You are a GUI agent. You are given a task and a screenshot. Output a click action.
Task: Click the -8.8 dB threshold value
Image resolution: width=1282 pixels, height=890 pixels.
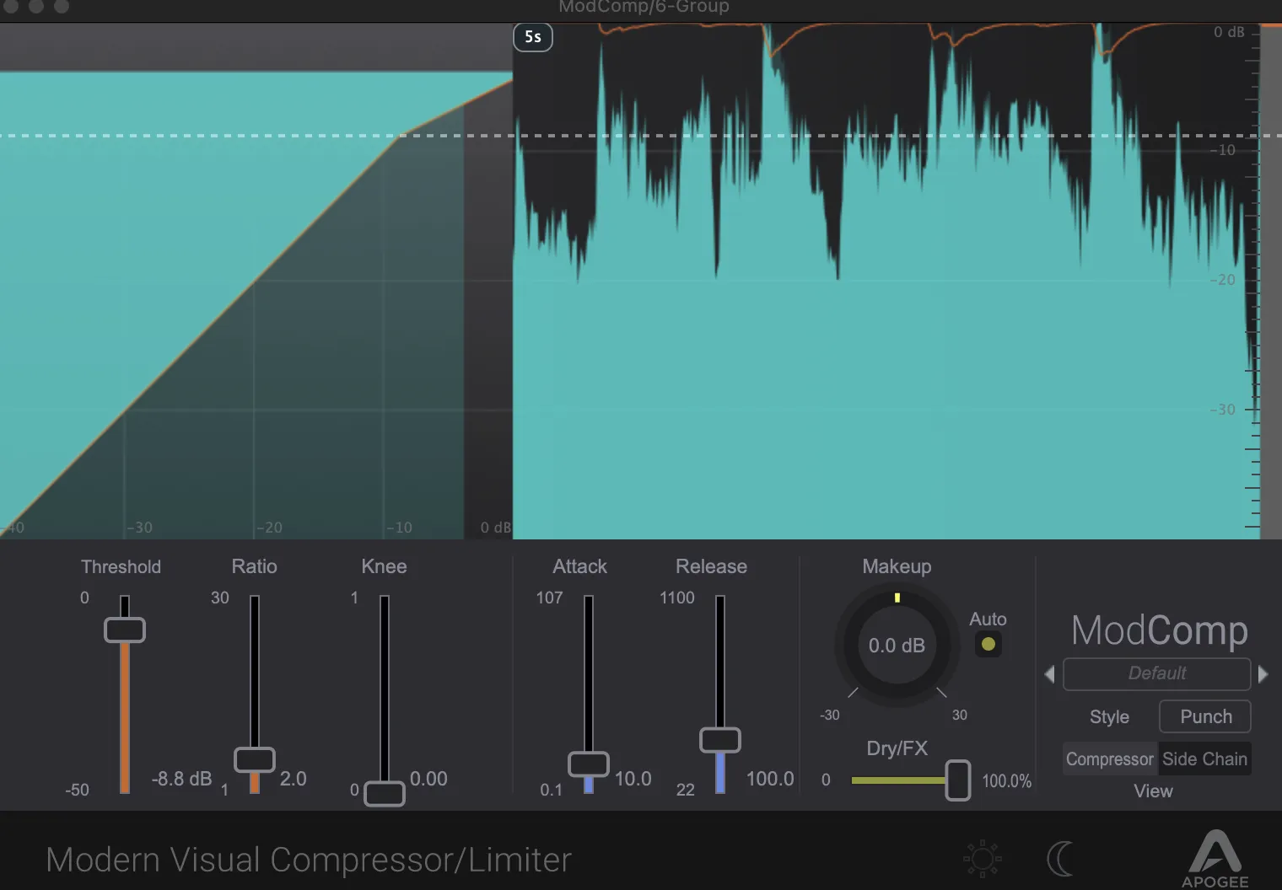click(181, 779)
